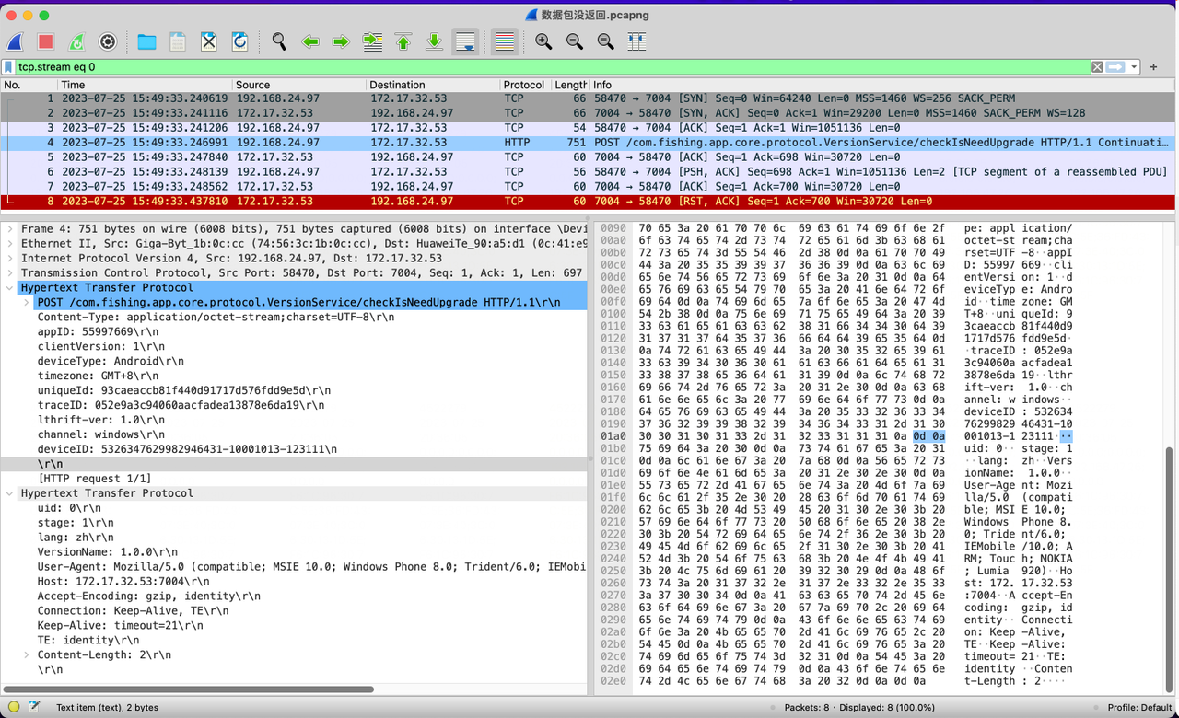Go to a specified packet
The width and height of the screenshot is (1179, 718).
click(372, 41)
